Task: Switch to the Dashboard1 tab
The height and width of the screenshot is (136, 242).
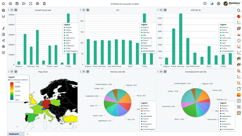Action: coord(14,134)
